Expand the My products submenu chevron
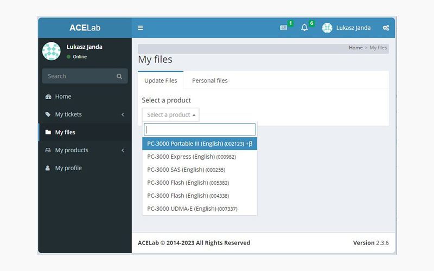Image resolution: width=434 pixels, height=271 pixels. [x=123, y=150]
